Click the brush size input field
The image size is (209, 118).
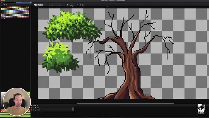pyautogui.click(x=40, y=5)
